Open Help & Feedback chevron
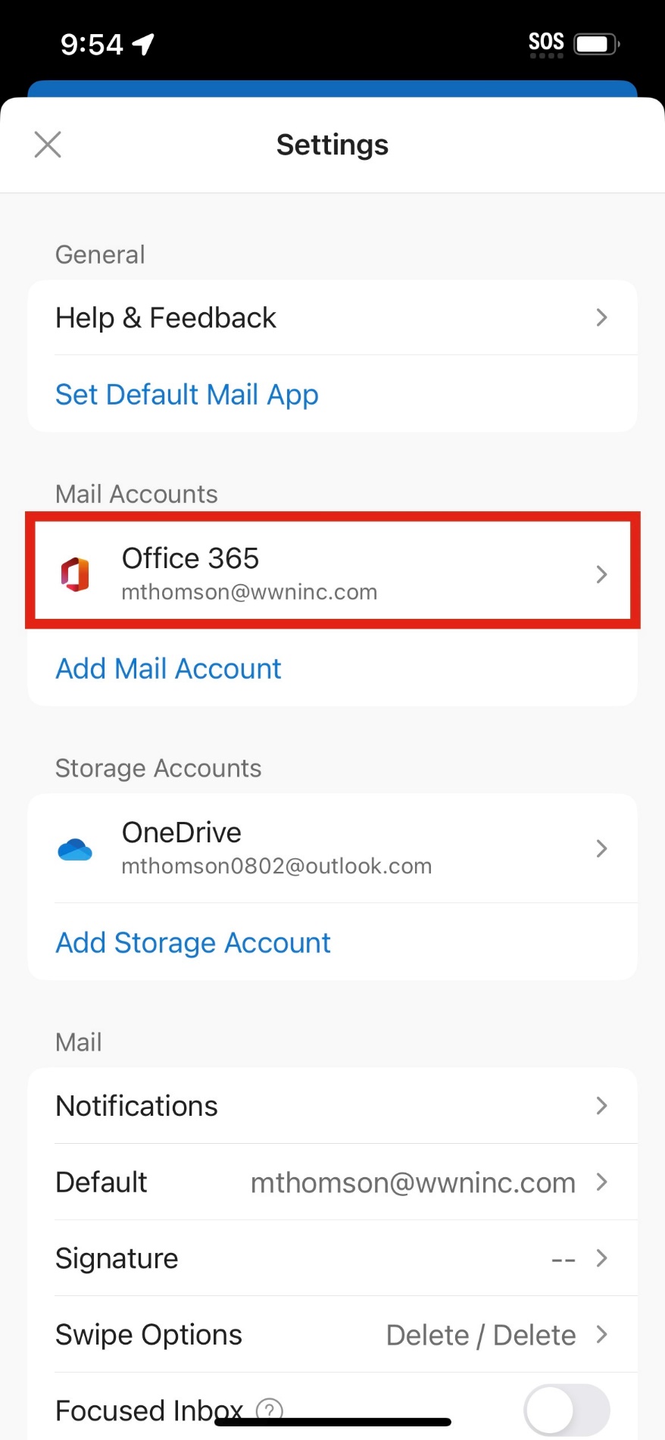The width and height of the screenshot is (665, 1440). click(602, 317)
